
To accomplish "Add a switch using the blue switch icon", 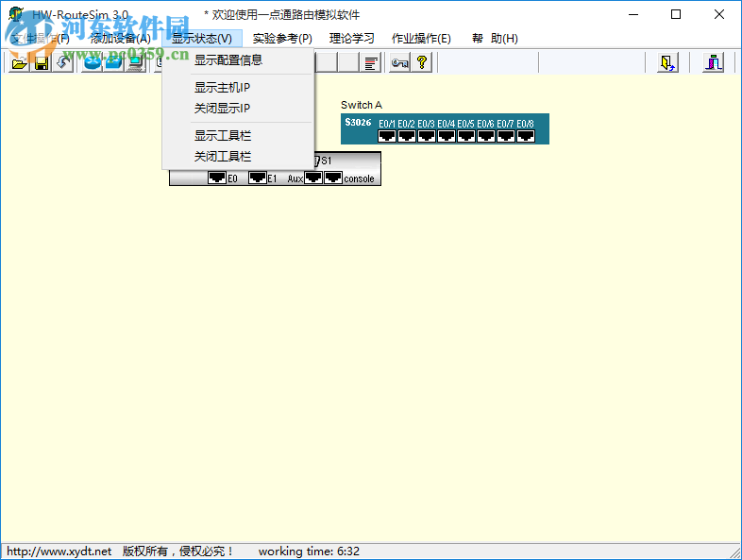I will 113,62.
